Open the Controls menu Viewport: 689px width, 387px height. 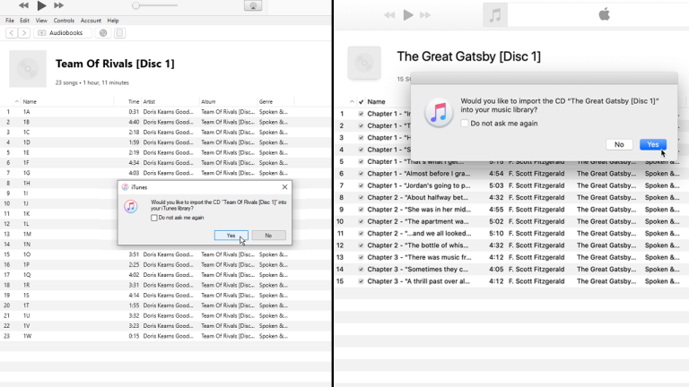coord(64,21)
